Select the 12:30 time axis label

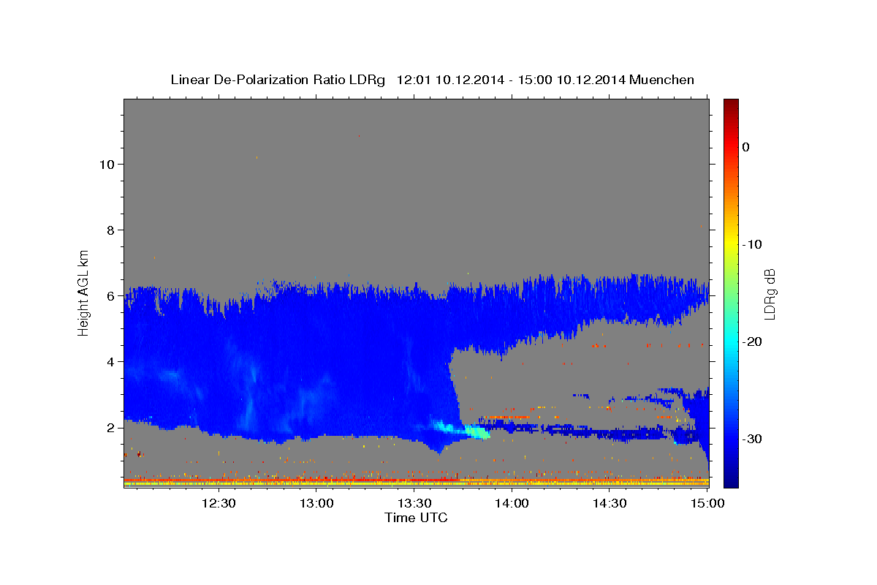[x=218, y=503]
